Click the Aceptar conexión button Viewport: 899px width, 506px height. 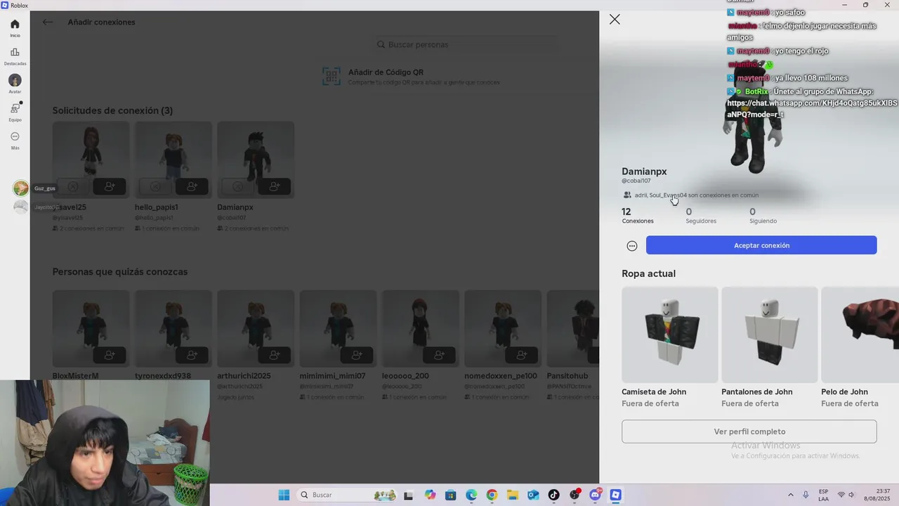coord(761,245)
